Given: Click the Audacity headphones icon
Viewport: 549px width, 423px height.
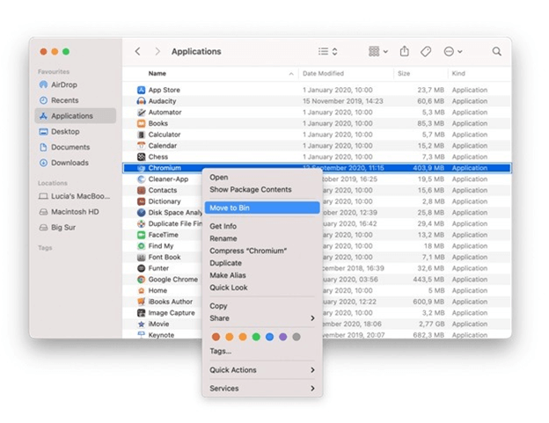Looking at the screenshot, I should coord(141,101).
